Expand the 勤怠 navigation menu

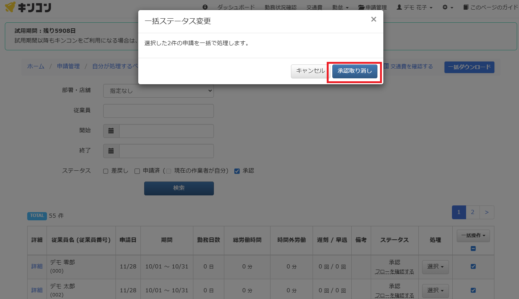tap(341, 7)
